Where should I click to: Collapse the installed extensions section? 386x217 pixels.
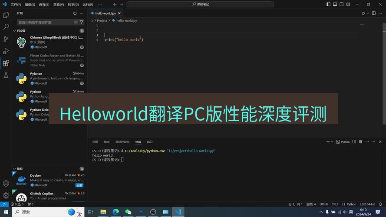[x=14, y=31]
